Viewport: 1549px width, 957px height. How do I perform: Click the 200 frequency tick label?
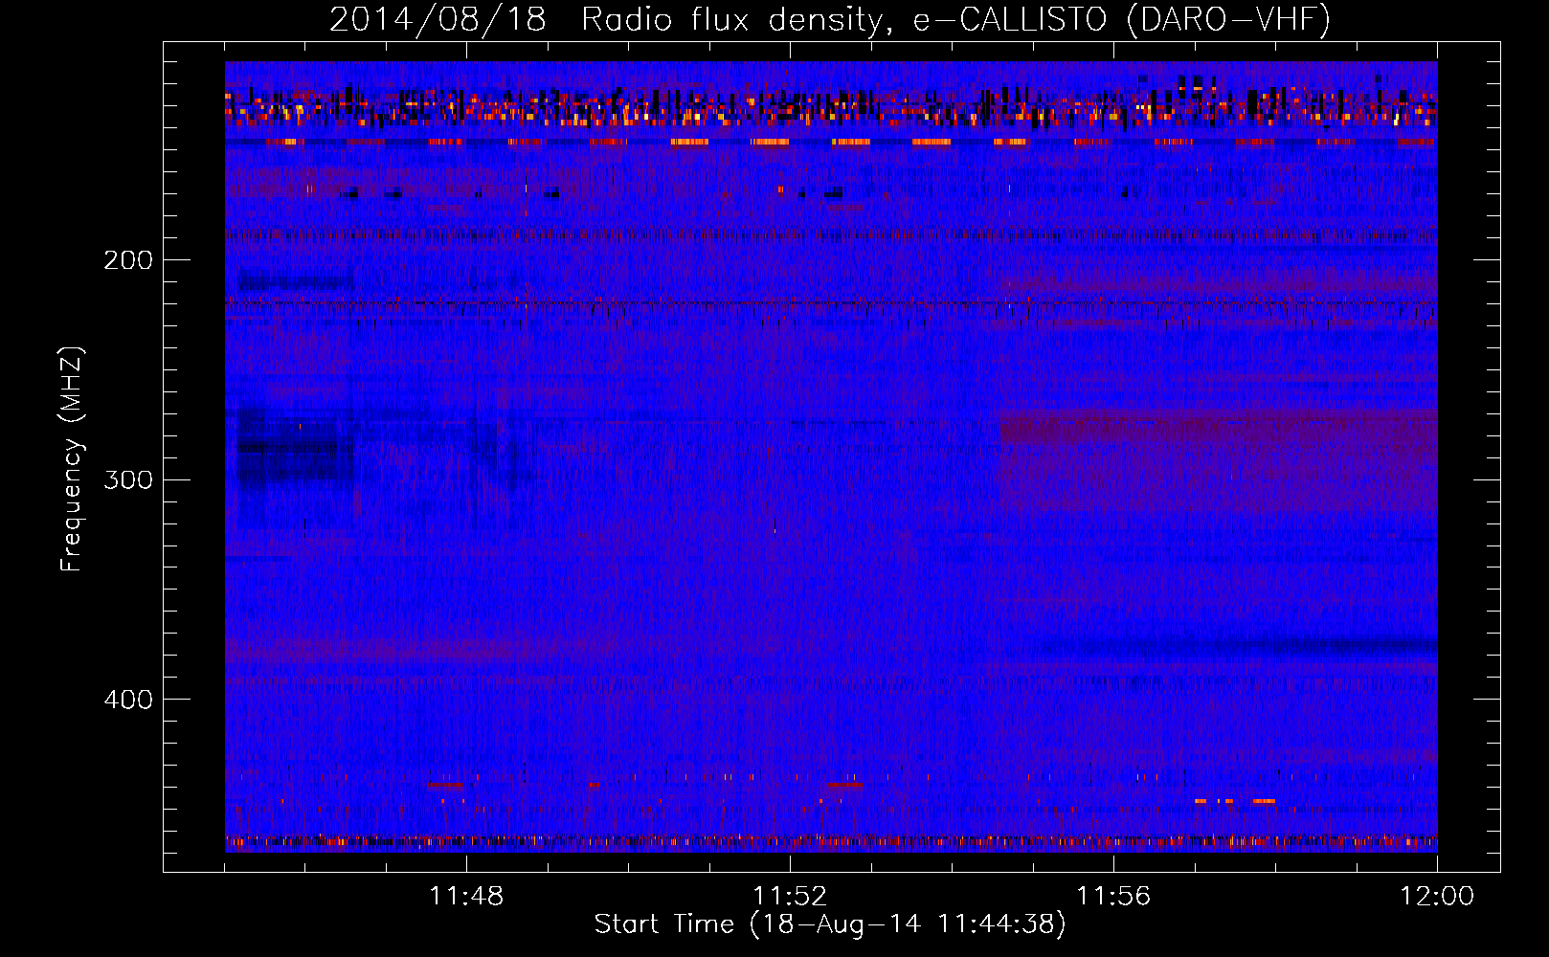[x=128, y=260]
